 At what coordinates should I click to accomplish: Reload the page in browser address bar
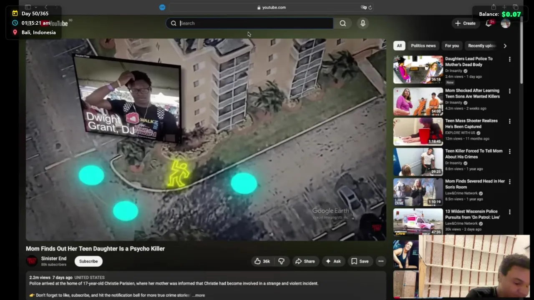click(370, 7)
